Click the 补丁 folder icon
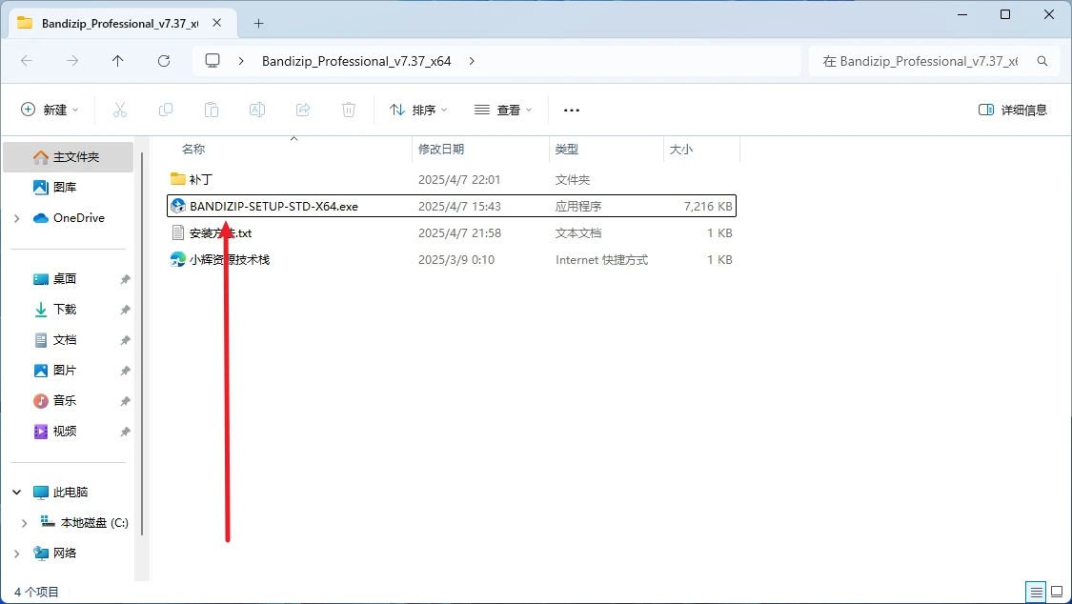Viewport: 1072px width, 604px height. (178, 179)
